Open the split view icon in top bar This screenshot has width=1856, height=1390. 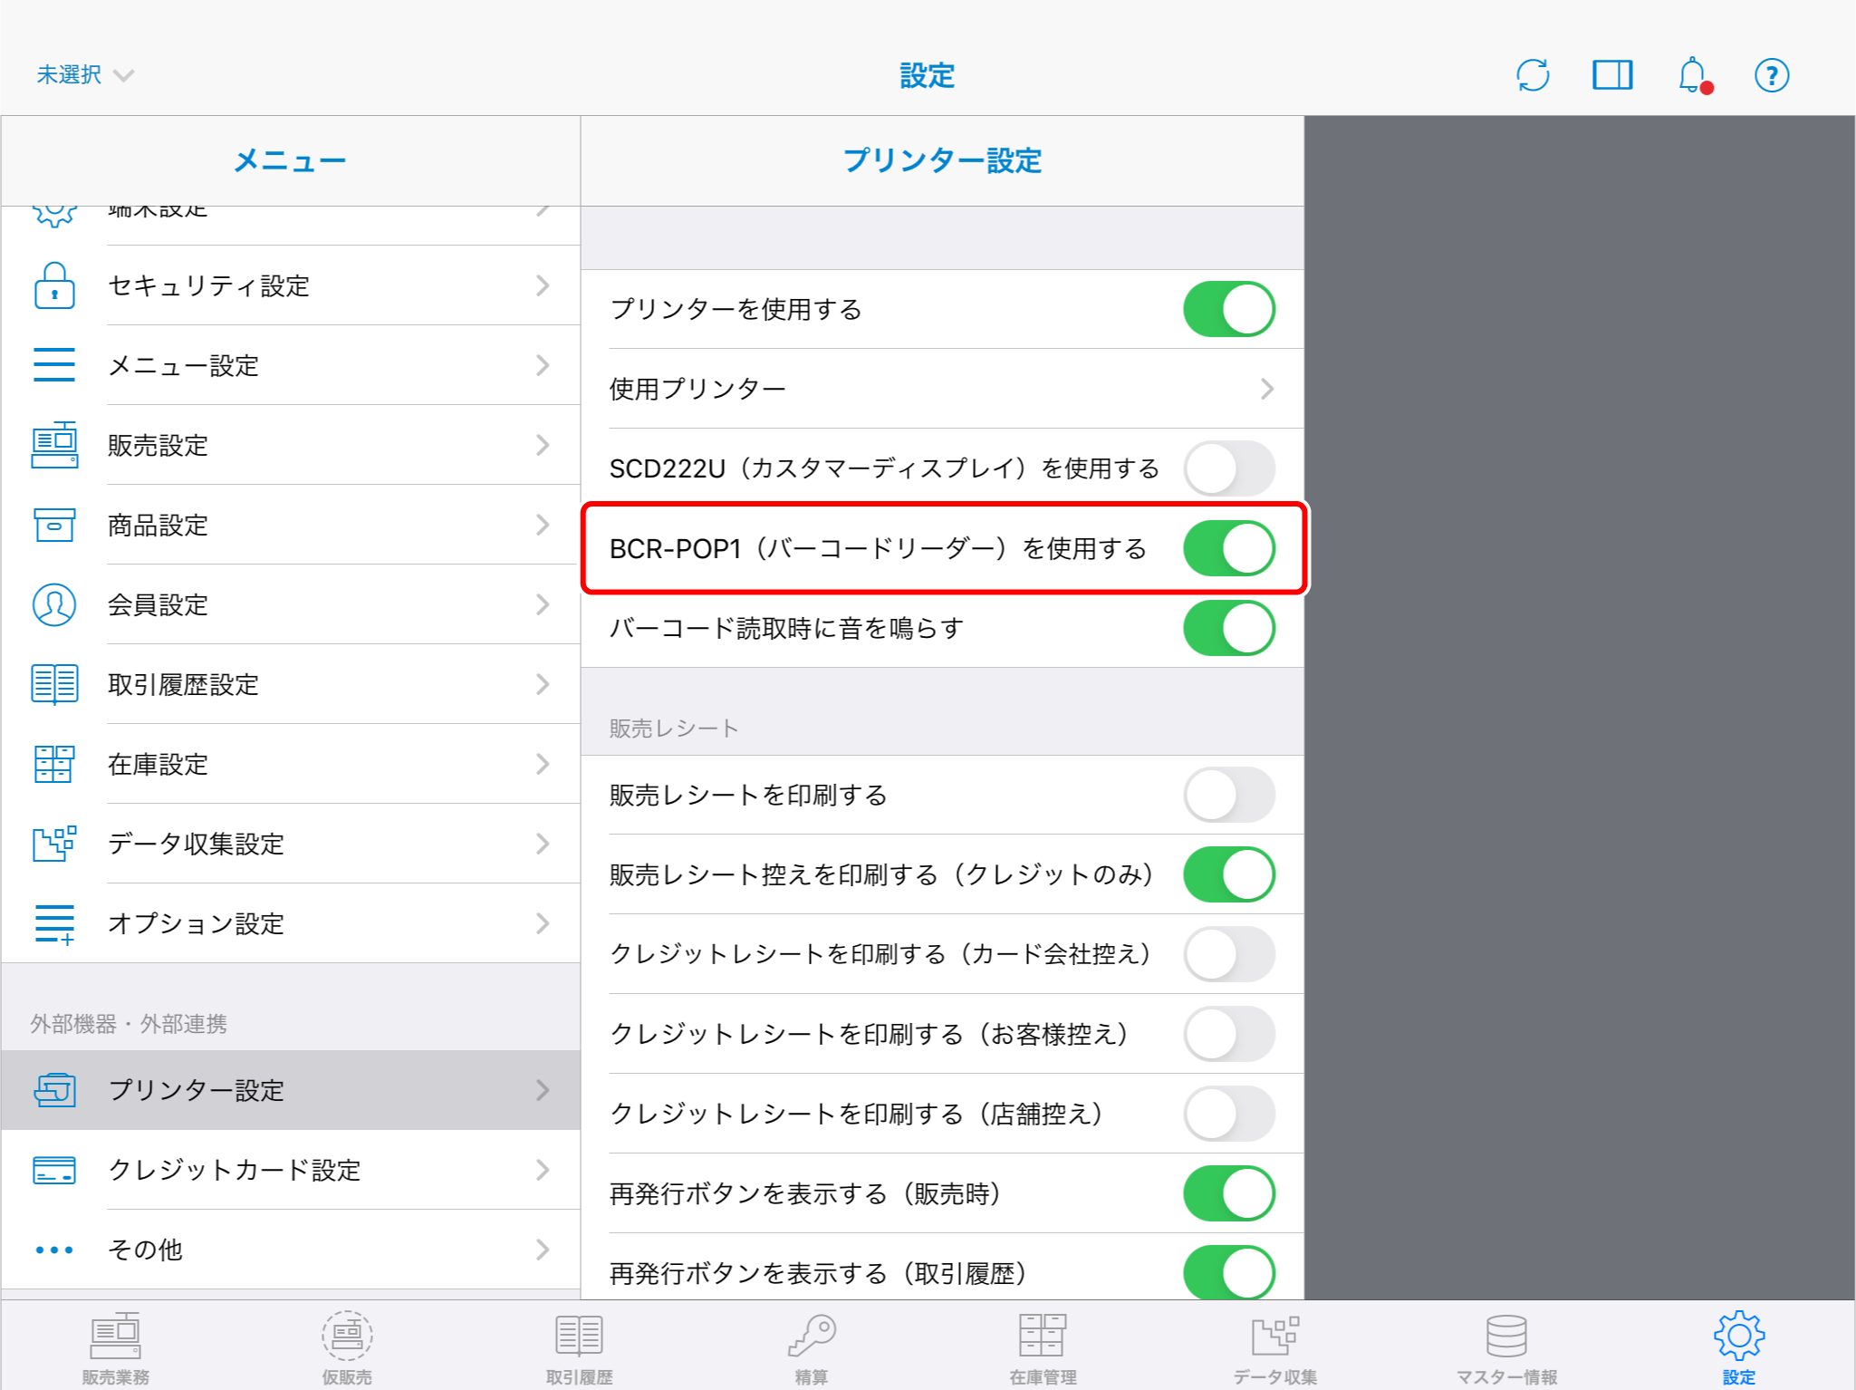point(1612,75)
